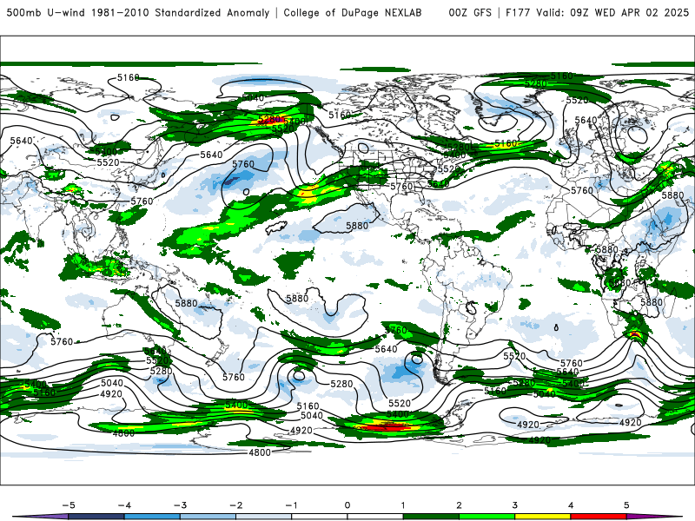
Task: Click the '5040' contour label over the Bering Sea
Action: click(253, 98)
